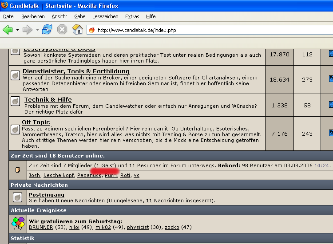Open user profile of keschelkopf
The width and height of the screenshot is (333, 244).
tap(58, 175)
